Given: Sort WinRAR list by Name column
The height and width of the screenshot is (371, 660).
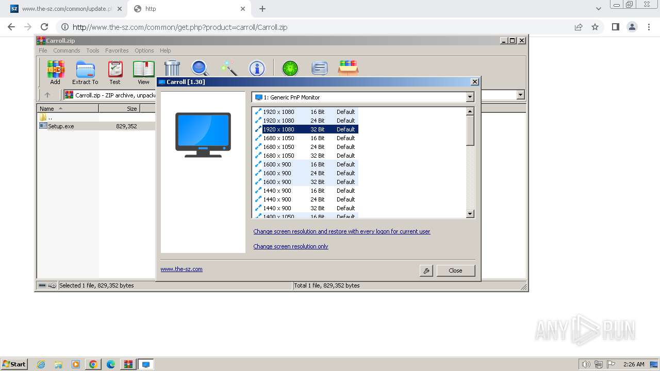Looking at the screenshot, I should pos(68,109).
